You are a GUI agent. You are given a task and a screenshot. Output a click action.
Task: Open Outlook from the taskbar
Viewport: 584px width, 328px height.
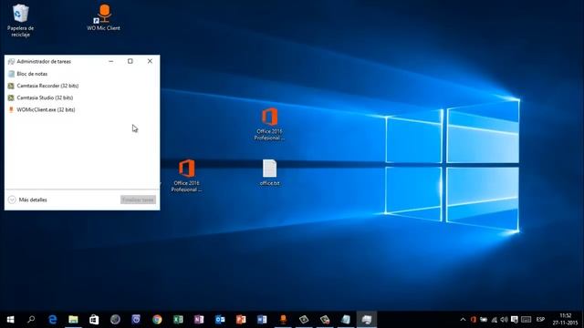pyautogui.click(x=220, y=320)
